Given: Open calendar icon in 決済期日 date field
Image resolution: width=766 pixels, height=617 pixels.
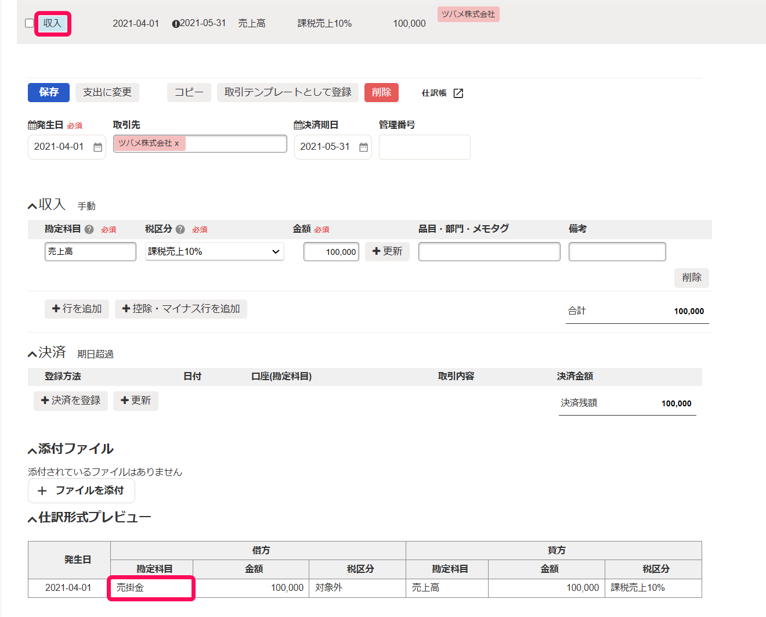Looking at the screenshot, I should pos(363,147).
